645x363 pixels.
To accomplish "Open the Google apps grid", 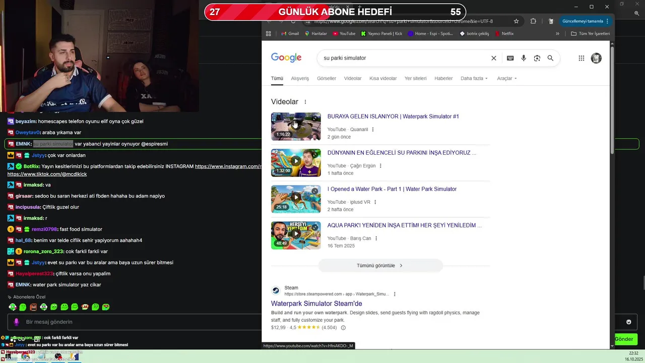I will (x=581, y=58).
